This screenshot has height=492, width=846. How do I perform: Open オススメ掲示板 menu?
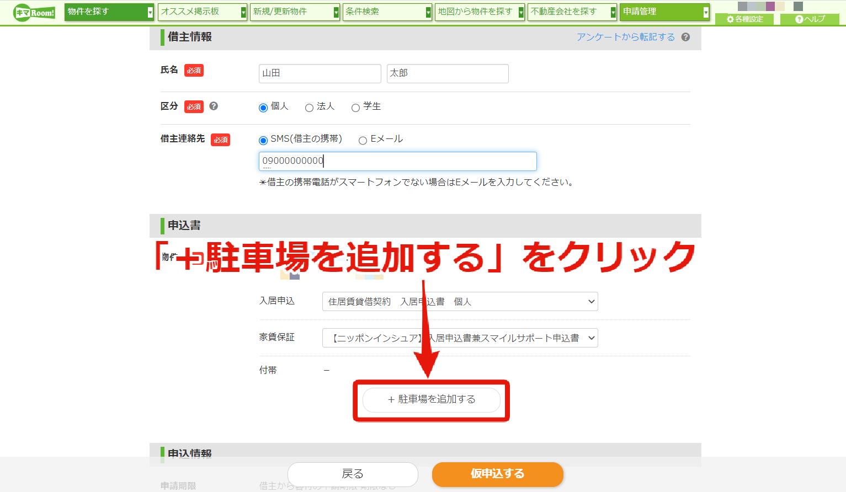click(x=202, y=12)
